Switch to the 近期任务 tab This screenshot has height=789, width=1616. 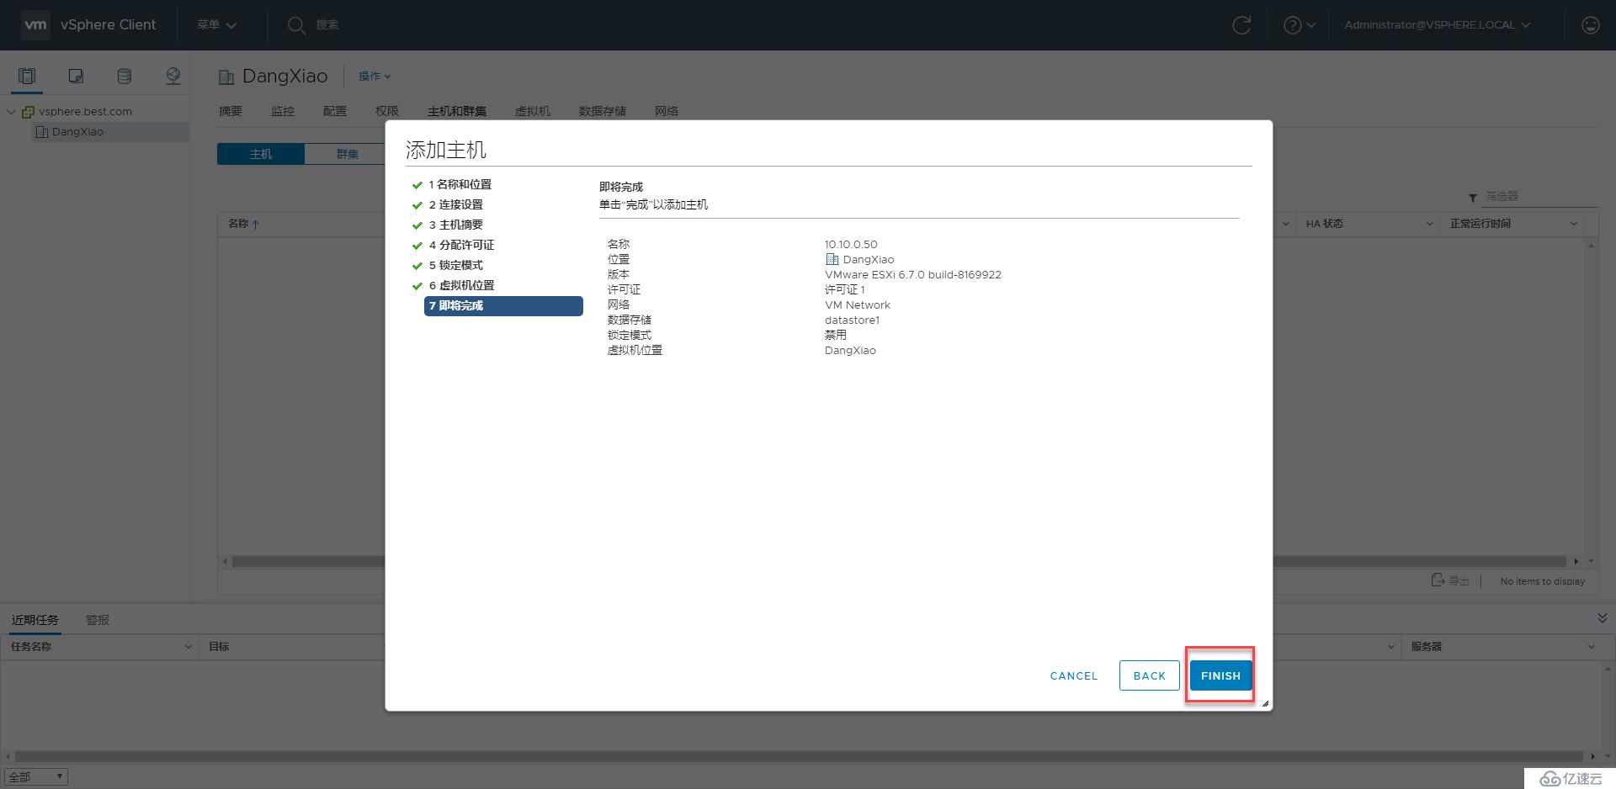pyautogui.click(x=35, y=620)
